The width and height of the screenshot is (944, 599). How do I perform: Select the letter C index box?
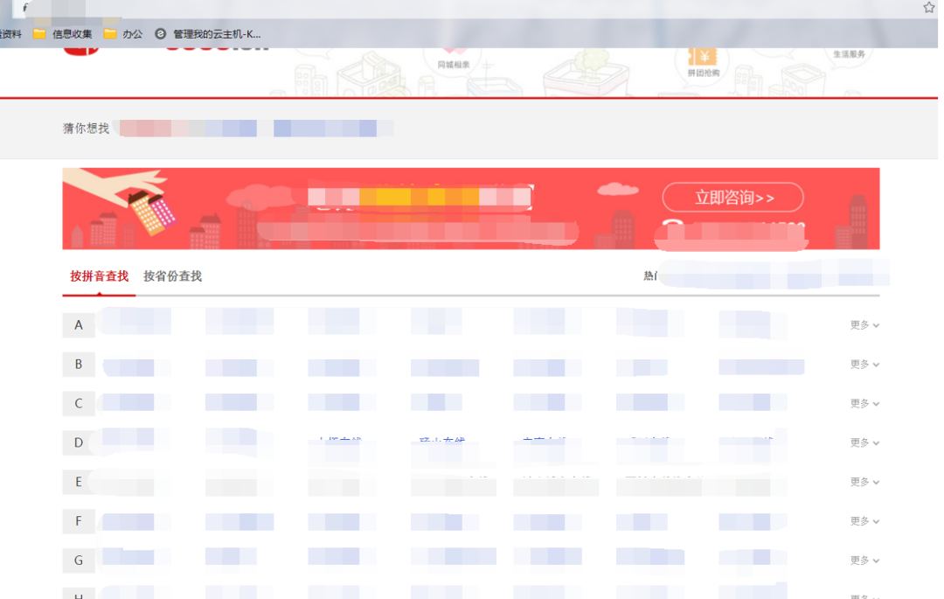79,403
